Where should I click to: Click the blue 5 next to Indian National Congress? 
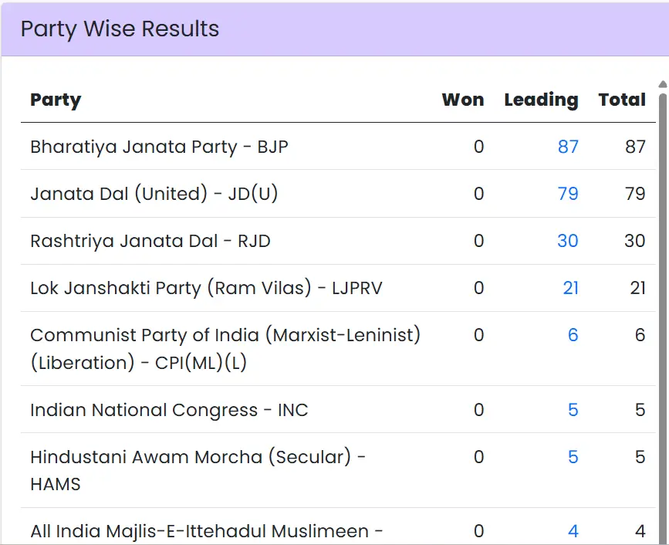coord(573,410)
